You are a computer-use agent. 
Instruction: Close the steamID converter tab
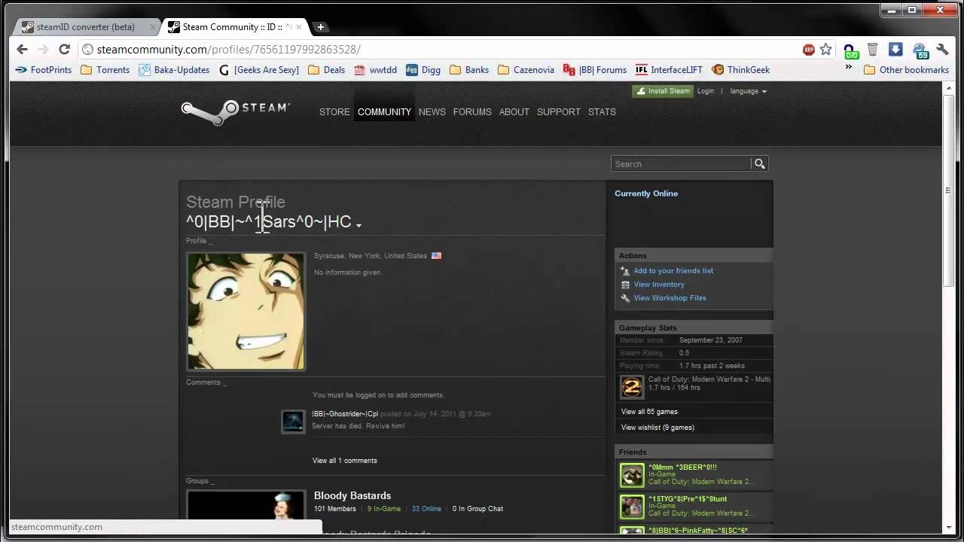[152, 27]
